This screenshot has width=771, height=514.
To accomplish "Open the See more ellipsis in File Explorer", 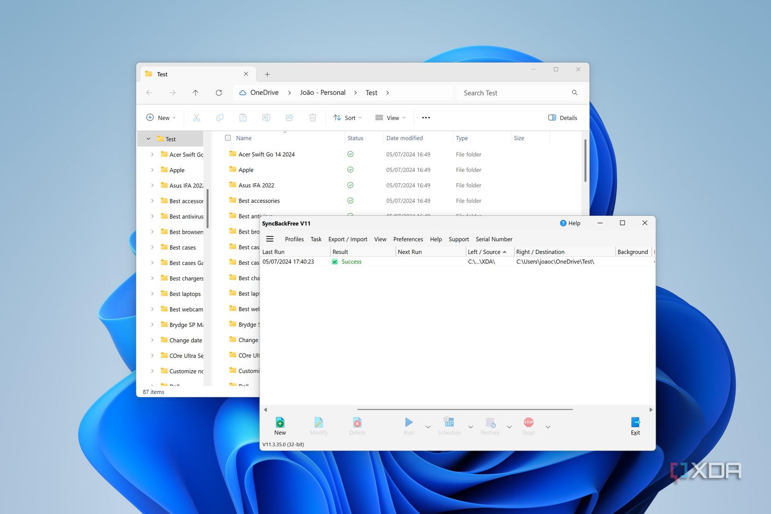I will point(426,118).
